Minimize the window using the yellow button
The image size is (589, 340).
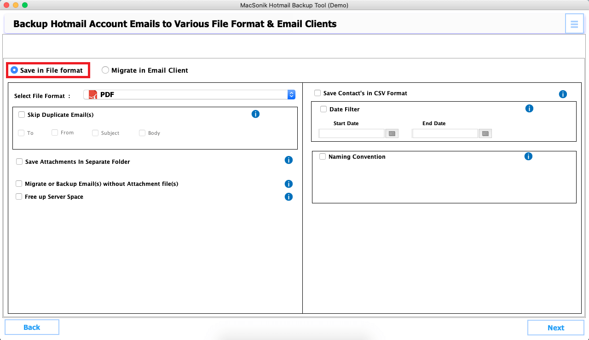tap(16, 5)
